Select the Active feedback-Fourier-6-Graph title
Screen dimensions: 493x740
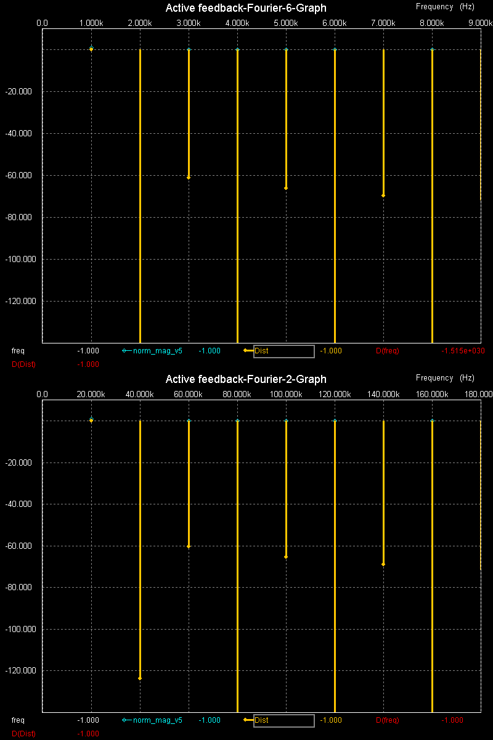pos(246,8)
